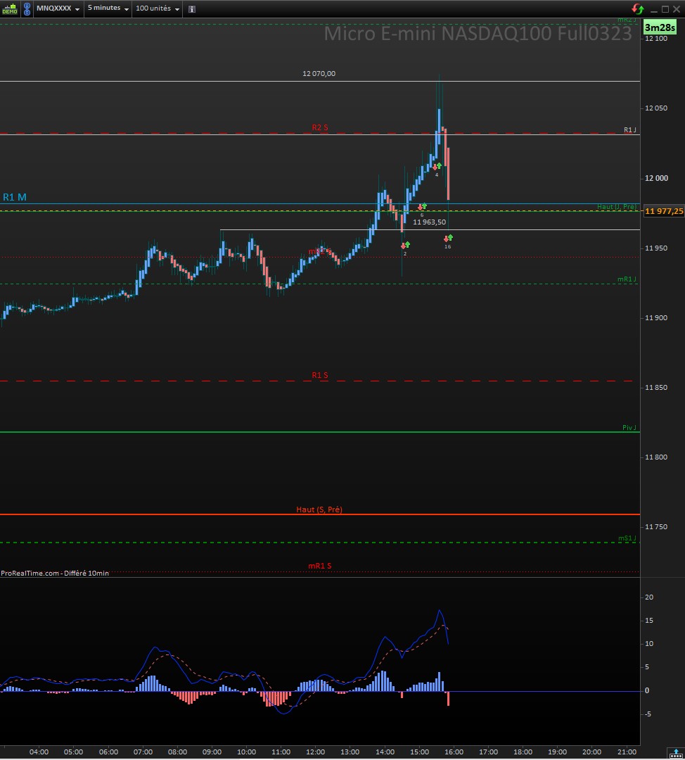Click the Micro E-mini NASDAQ100 Full0323 title

click(478, 34)
